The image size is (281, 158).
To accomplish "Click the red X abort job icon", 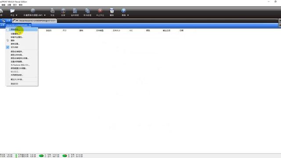I will (x=100, y=11).
